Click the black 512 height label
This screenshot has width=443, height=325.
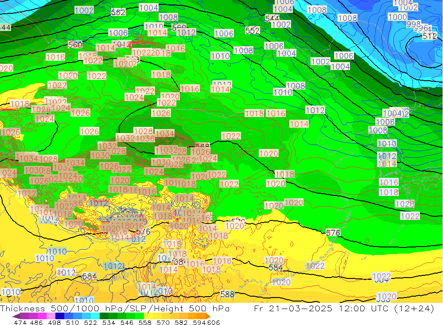[429, 36]
